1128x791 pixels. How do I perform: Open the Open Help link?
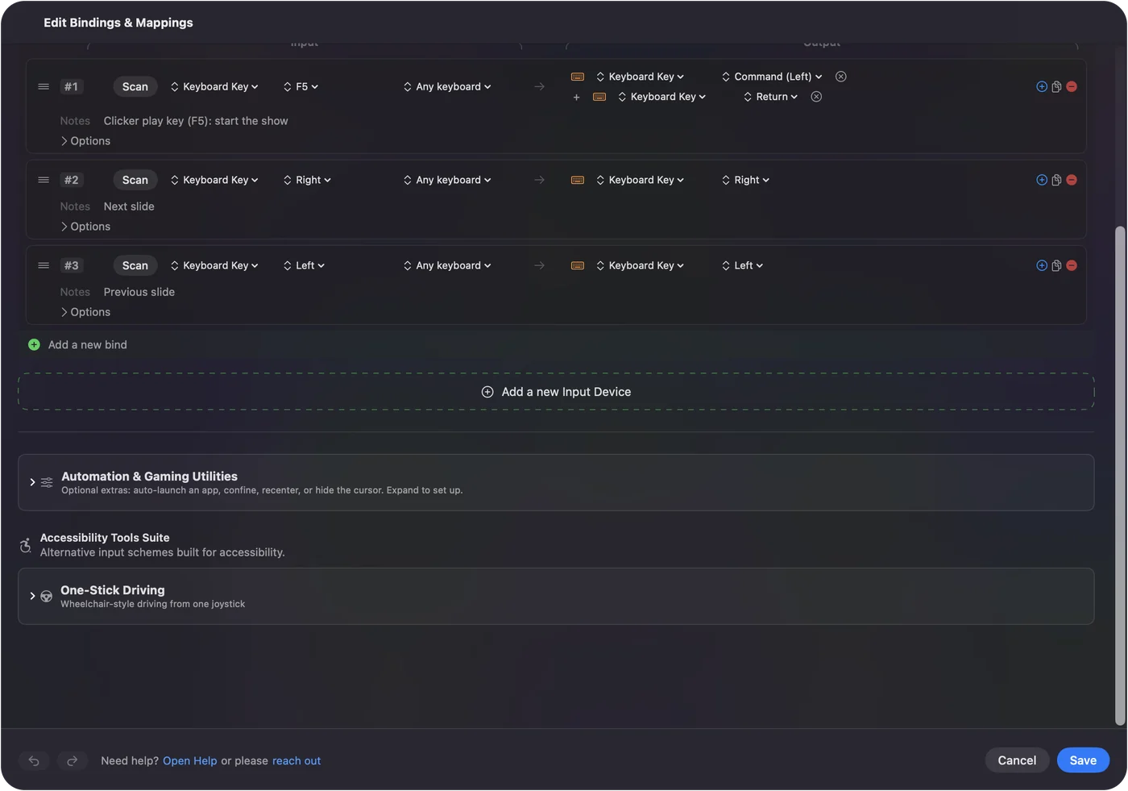tap(190, 761)
